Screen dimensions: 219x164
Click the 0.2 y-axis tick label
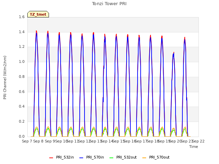coord(22,122)
